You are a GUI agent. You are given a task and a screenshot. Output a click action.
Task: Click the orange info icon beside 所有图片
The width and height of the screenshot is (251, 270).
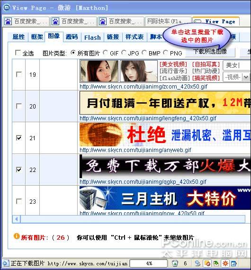click(17, 236)
